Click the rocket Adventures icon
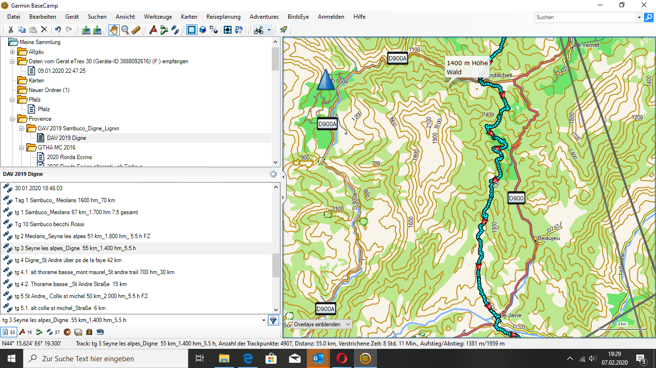 [x=283, y=30]
